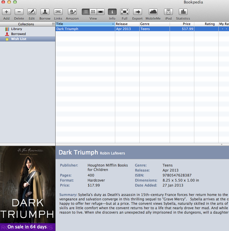Click the Borrowed red person icon

pos(7,34)
